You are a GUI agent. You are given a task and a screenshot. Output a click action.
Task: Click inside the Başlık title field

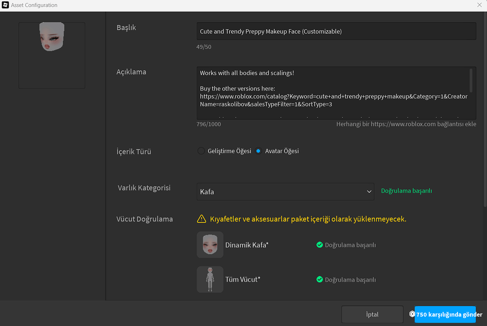click(336, 31)
